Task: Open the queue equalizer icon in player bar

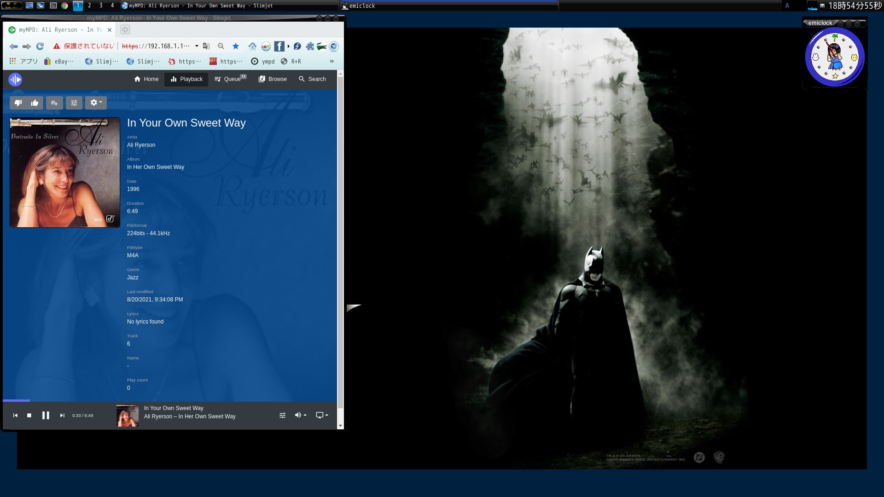Action: coord(282,415)
